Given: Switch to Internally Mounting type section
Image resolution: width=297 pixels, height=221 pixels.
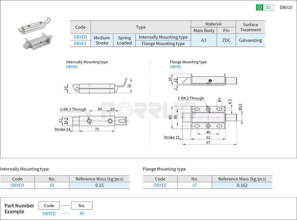Looking at the screenshot, I should pyautogui.click(x=25, y=169).
